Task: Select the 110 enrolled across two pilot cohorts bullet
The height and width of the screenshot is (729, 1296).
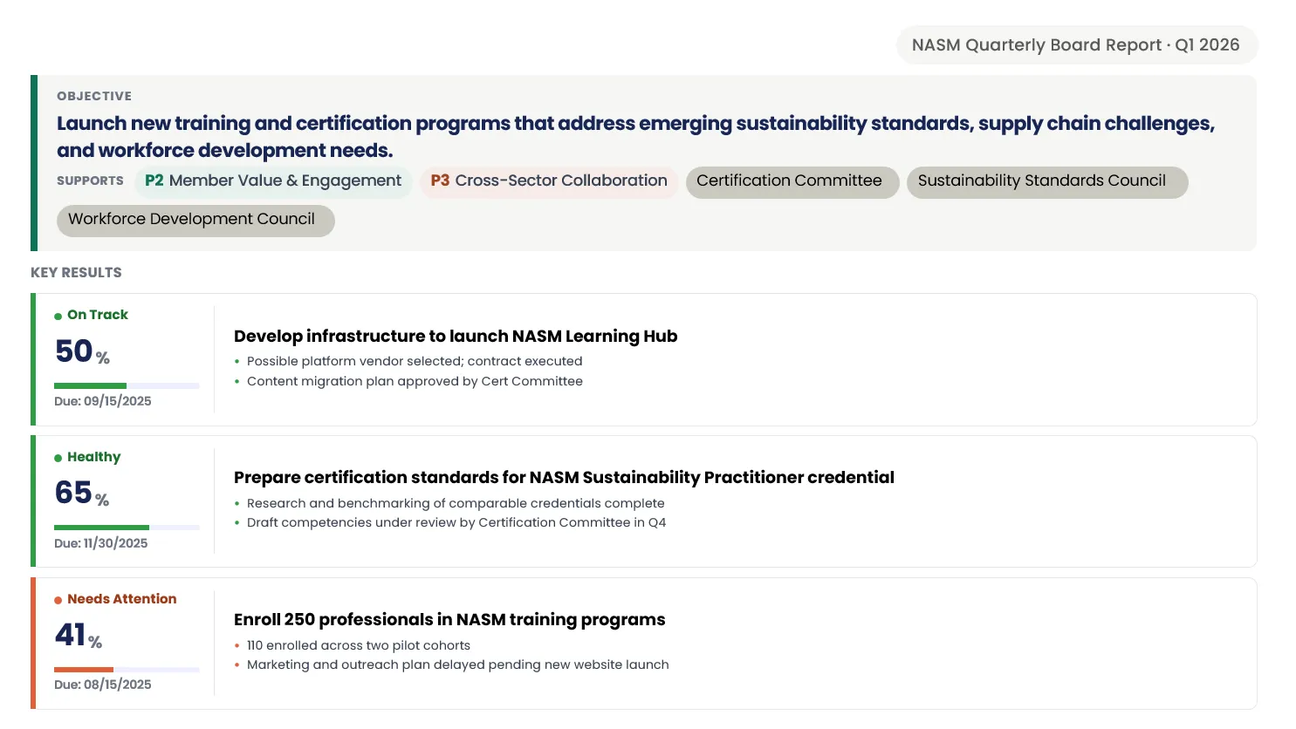Action: point(359,645)
